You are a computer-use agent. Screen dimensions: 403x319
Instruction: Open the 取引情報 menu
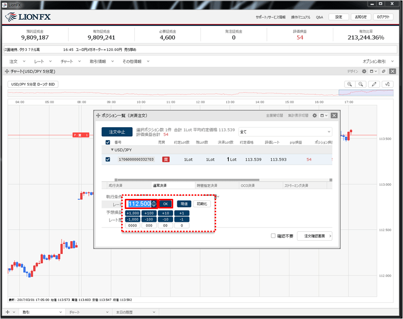(102, 62)
